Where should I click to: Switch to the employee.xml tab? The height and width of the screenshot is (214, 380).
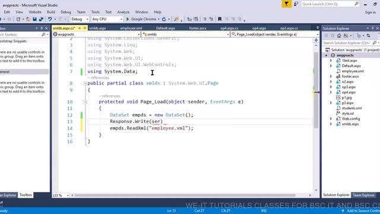[x=131, y=28]
